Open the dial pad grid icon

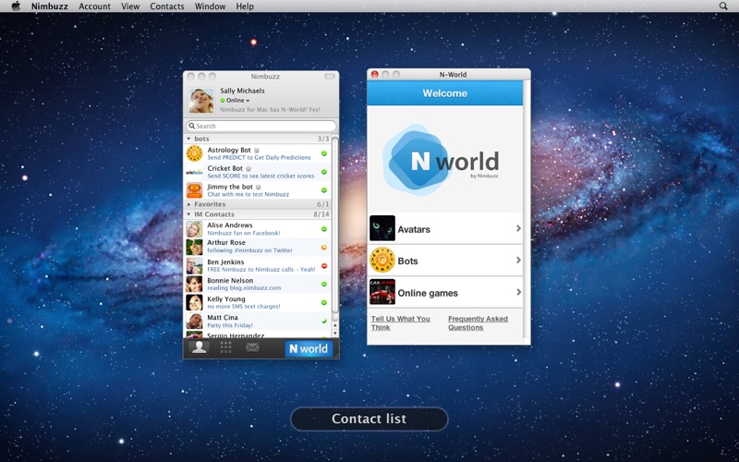(225, 347)
